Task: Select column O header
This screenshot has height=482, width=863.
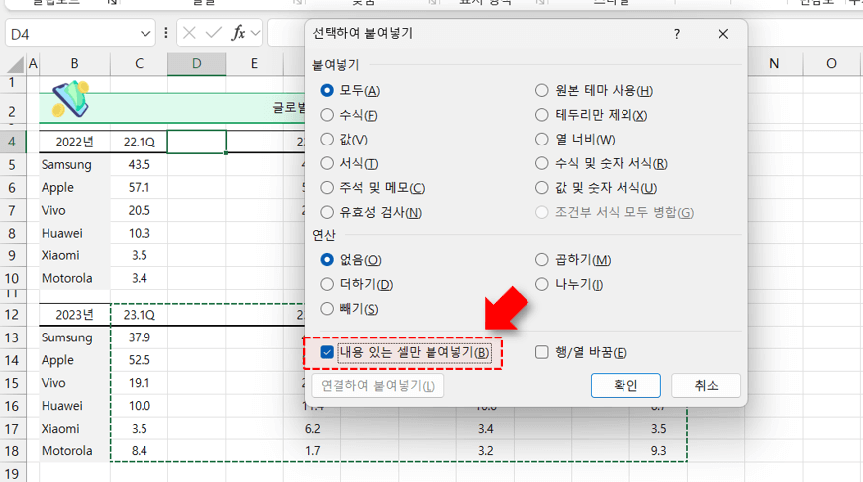Action: pyautogui.click(x=831, y=63)
